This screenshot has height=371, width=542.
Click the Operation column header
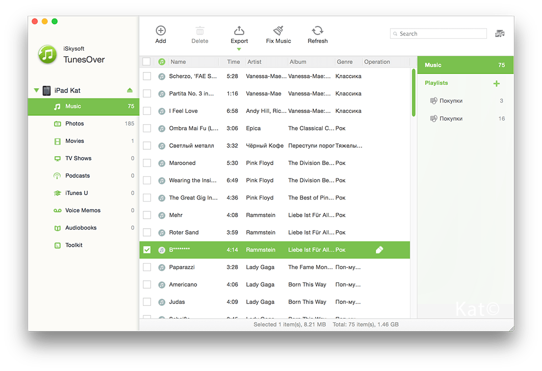click(386, 62)
